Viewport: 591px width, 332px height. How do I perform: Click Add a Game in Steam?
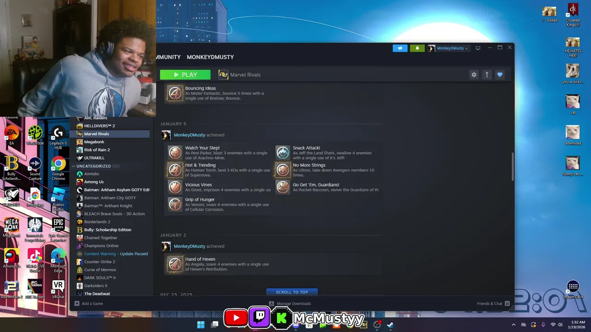[89, 303]
